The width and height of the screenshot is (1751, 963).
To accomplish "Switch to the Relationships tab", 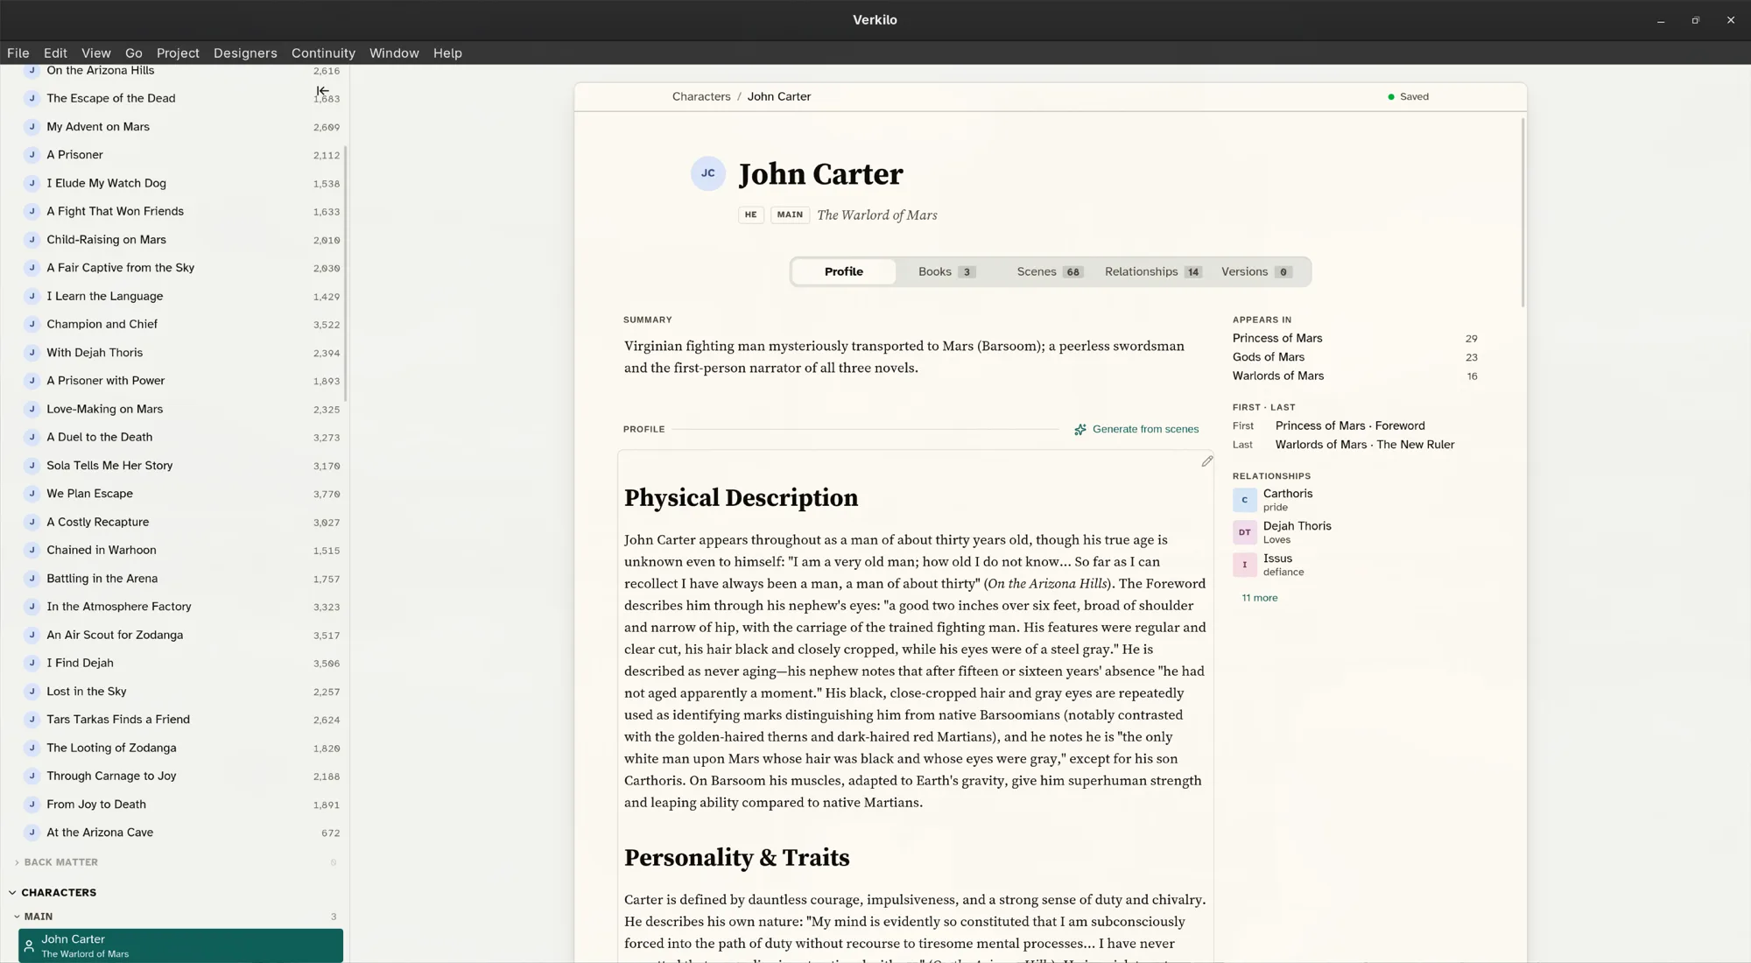I will point(1153,272).
